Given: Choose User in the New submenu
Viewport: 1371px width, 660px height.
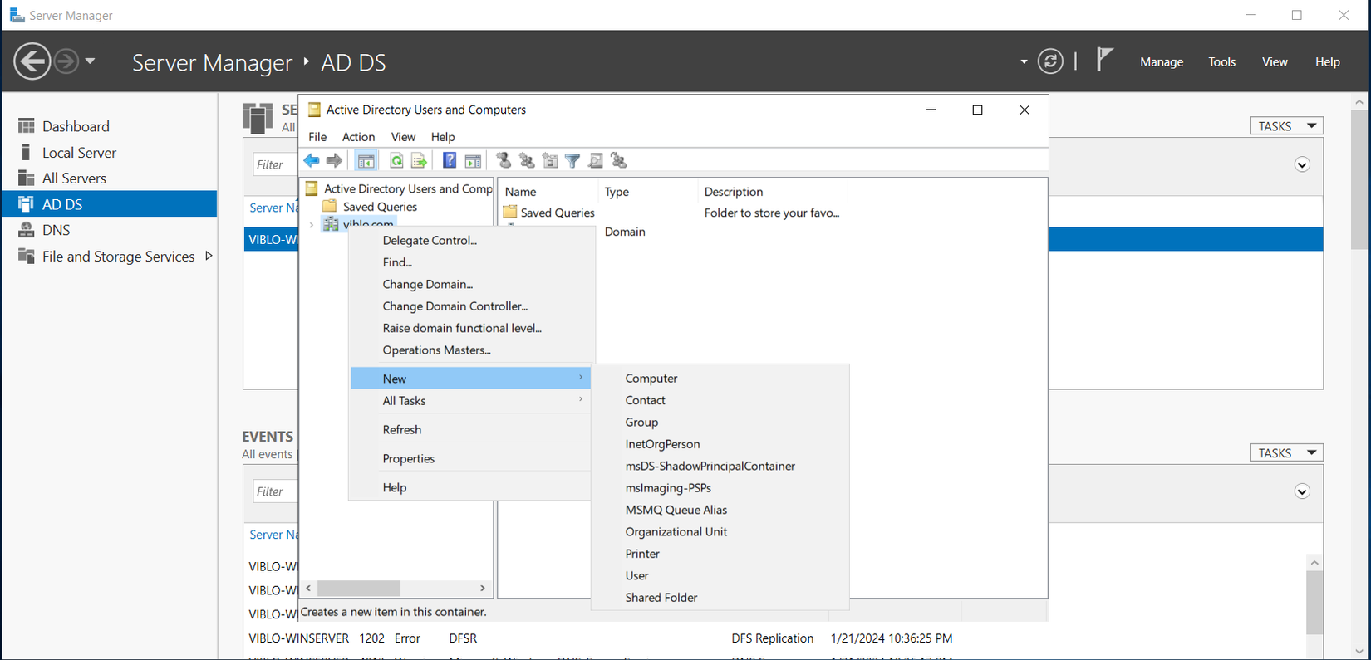Looking at the screenshot, I should (636, 575).
